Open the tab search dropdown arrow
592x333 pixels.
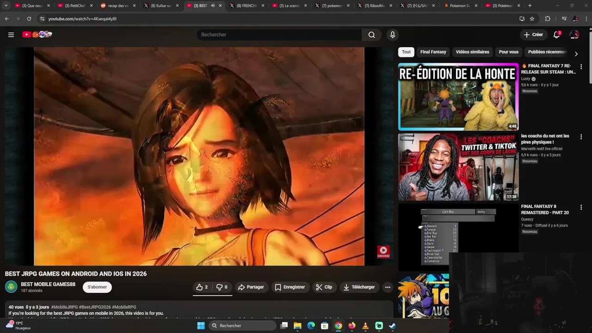point(6,6)
